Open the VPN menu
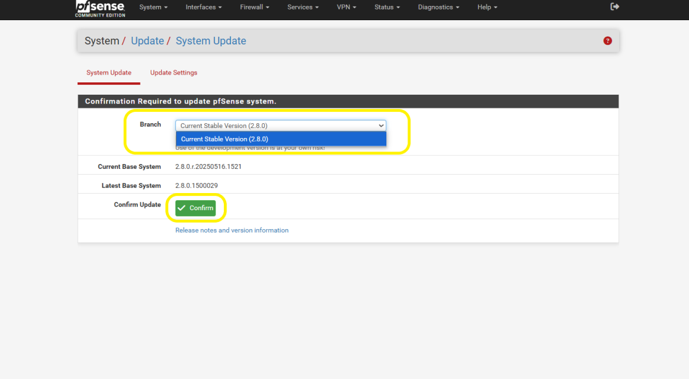Screen dimensions: 689x379 pos(346,7)
